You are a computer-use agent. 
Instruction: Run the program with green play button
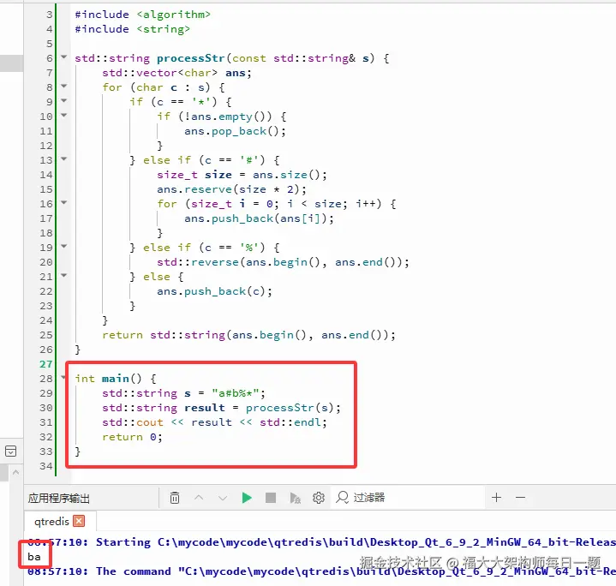247,498
